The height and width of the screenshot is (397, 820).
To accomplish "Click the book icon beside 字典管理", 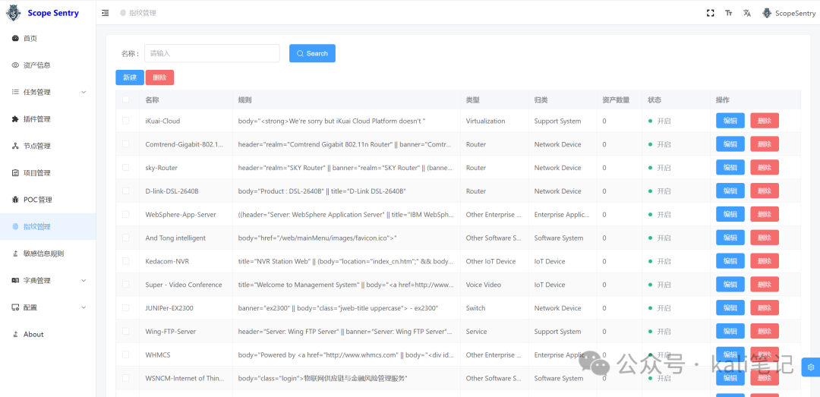I will pos(15,280).
